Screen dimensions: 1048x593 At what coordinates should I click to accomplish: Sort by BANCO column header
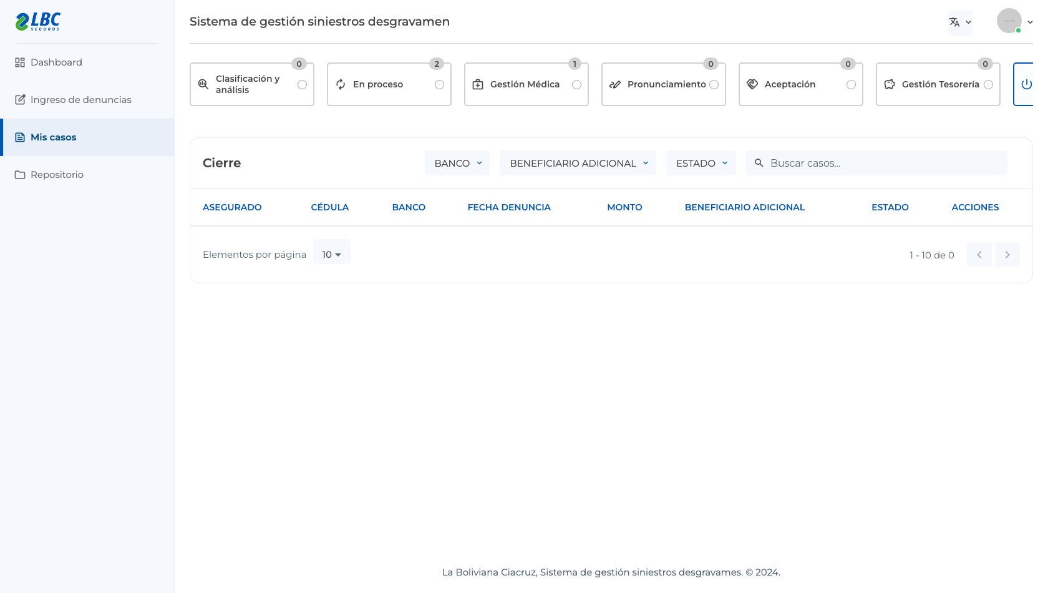(409, 207)
